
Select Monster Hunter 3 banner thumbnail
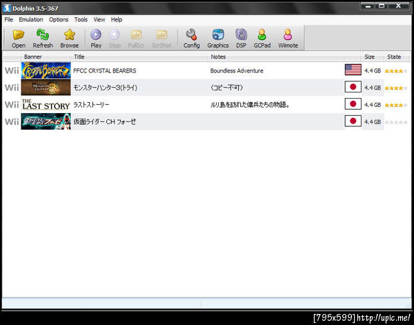click(46, 88)
